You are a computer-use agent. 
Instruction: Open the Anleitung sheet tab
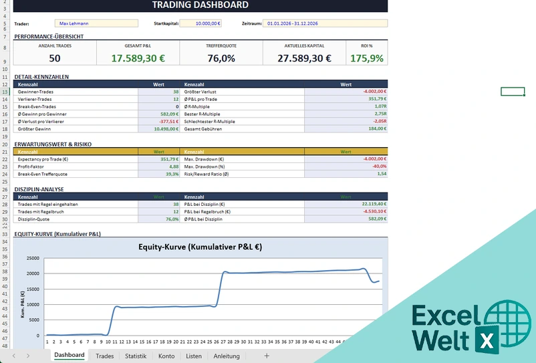[227, 356]
